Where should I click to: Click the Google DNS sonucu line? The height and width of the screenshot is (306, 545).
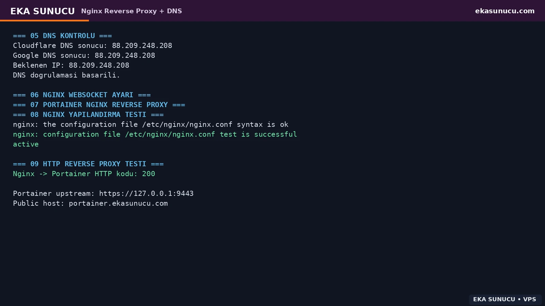click(x=84, y=55)
